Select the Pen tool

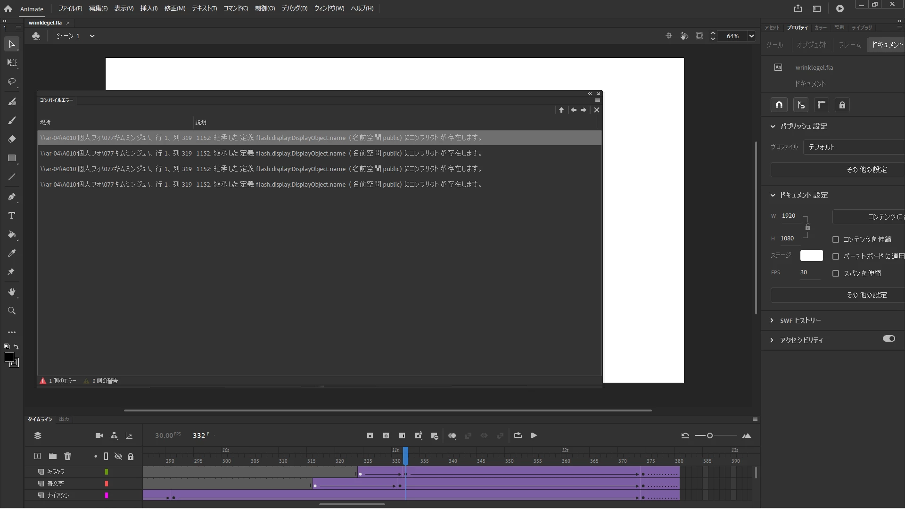click(12, 197)
